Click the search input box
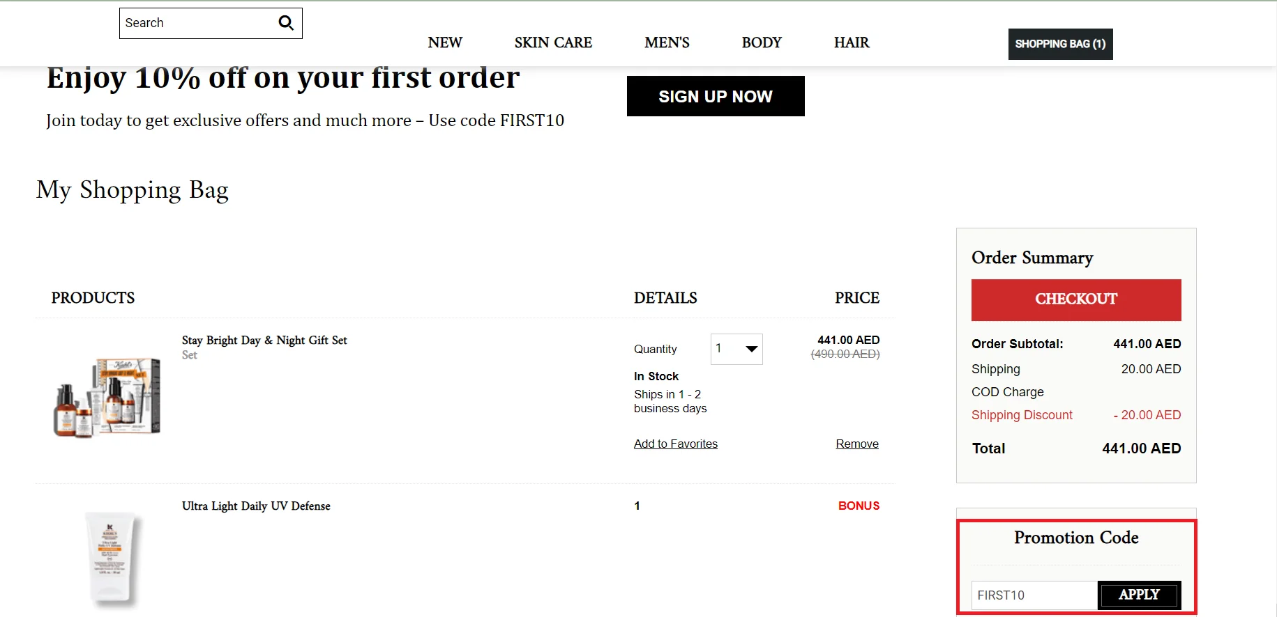The width and height of the screenshot is (1277, 617). coord(195,22)
